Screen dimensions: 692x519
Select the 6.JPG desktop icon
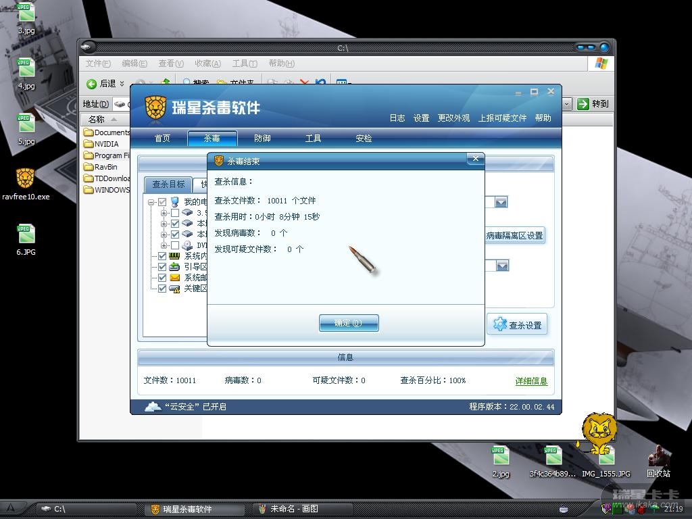point(26,241)
